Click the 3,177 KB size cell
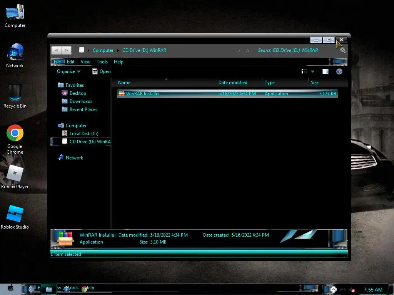This screenshot has height=295, width=394. (327, 94)
